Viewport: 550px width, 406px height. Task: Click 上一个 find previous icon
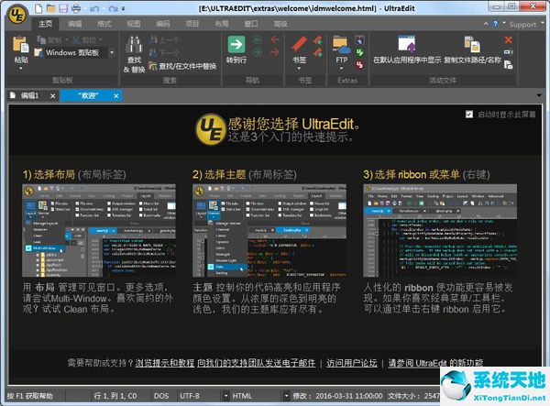(152, 39)
